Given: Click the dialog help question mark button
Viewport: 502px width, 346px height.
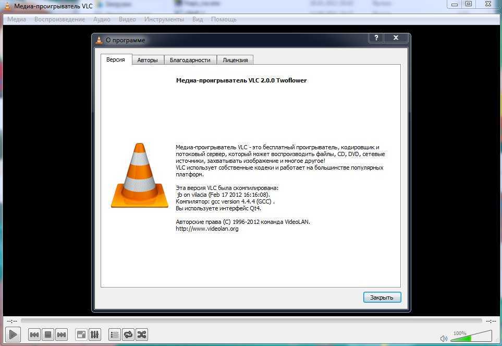Looking at the screenshot, I should point(376,38).
